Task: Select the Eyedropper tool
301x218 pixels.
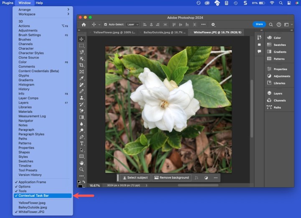Action: pos(82,78)
